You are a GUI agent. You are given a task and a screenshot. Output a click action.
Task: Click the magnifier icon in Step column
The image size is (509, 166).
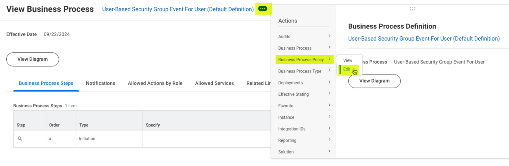tap(20, 139)
